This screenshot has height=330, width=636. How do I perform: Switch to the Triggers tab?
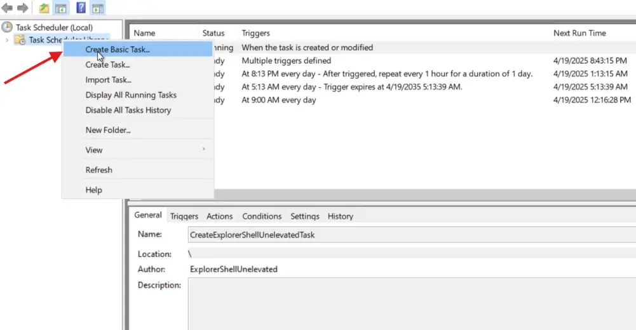click(x=184, y=216)
